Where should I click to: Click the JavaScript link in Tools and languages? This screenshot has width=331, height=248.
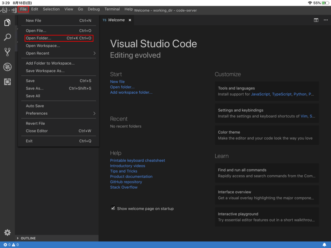[260, 94]
